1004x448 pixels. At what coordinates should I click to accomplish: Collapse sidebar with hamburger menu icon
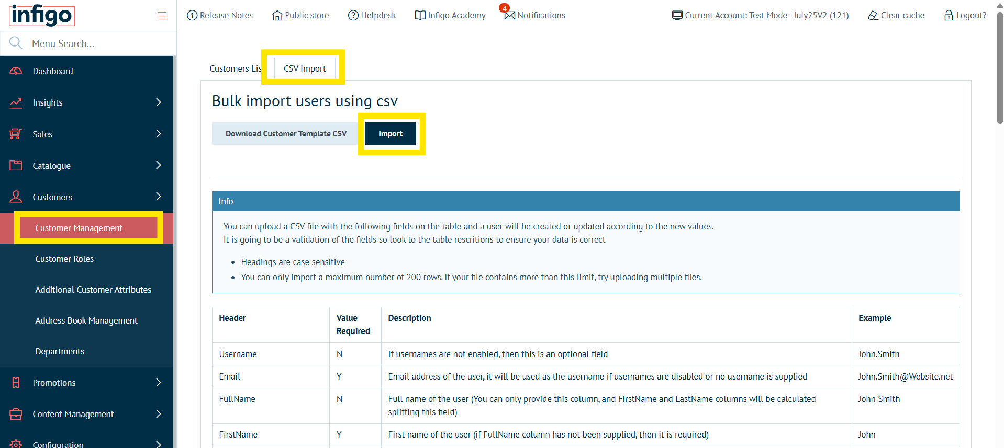(162, 16)
